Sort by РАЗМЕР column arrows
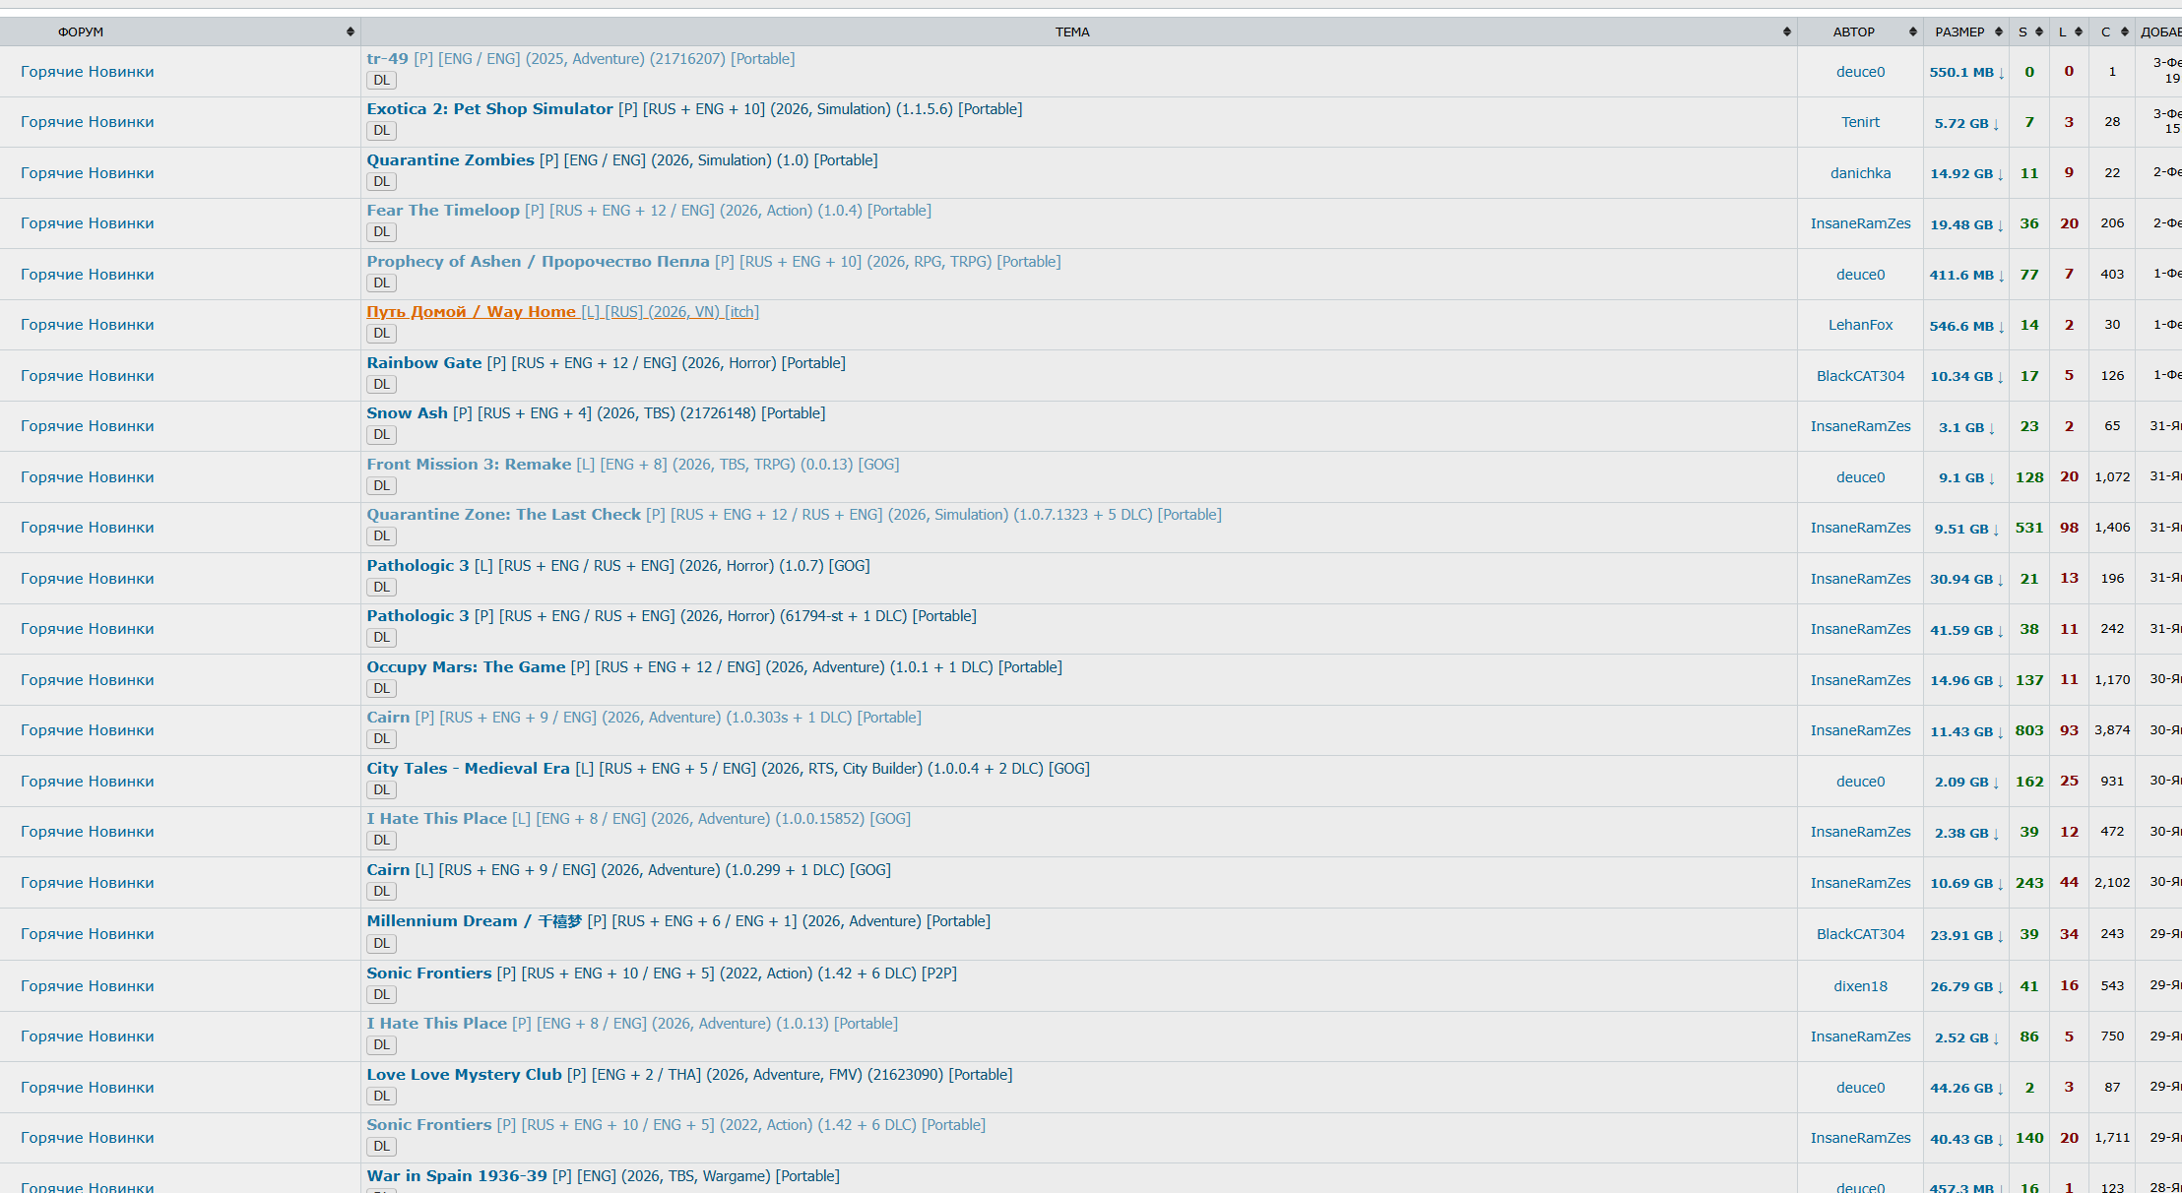 tap(1998, 32)
